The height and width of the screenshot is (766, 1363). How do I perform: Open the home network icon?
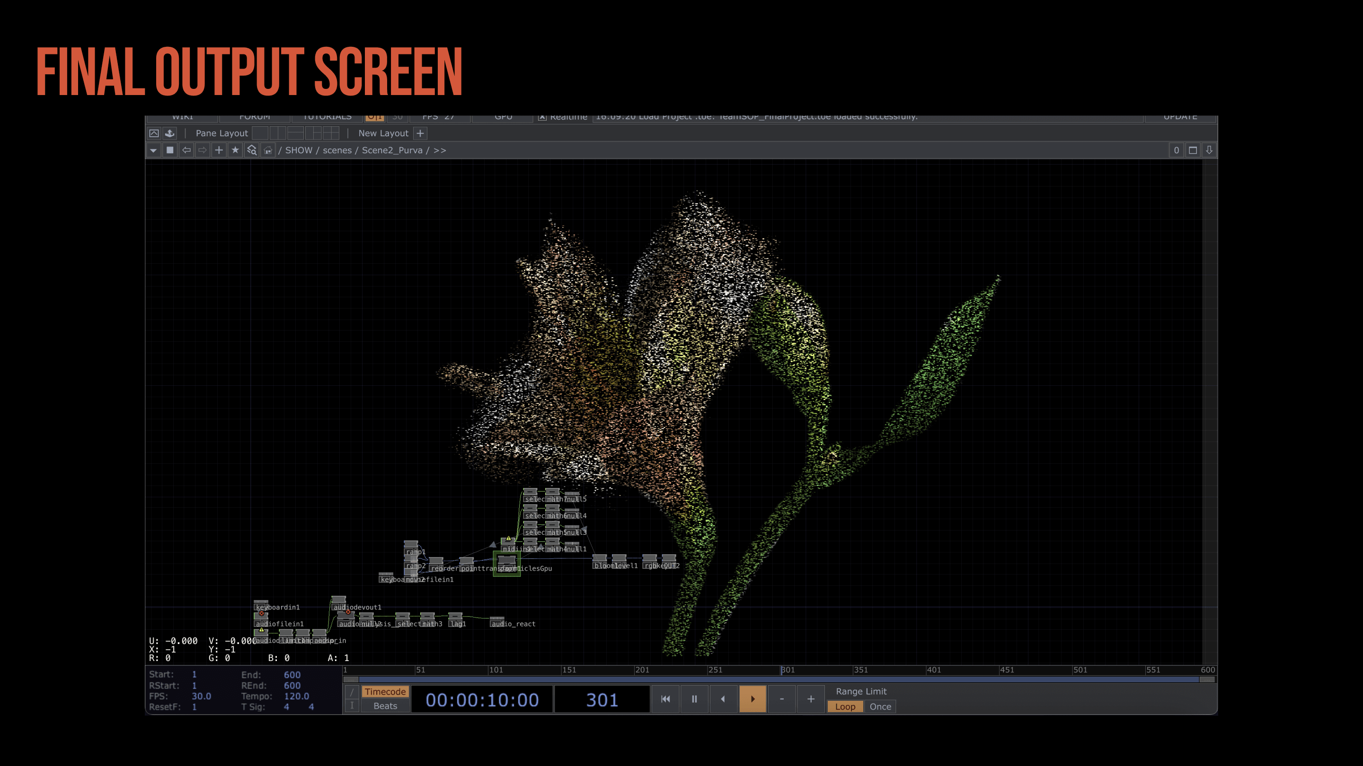(x=268, y=150)
